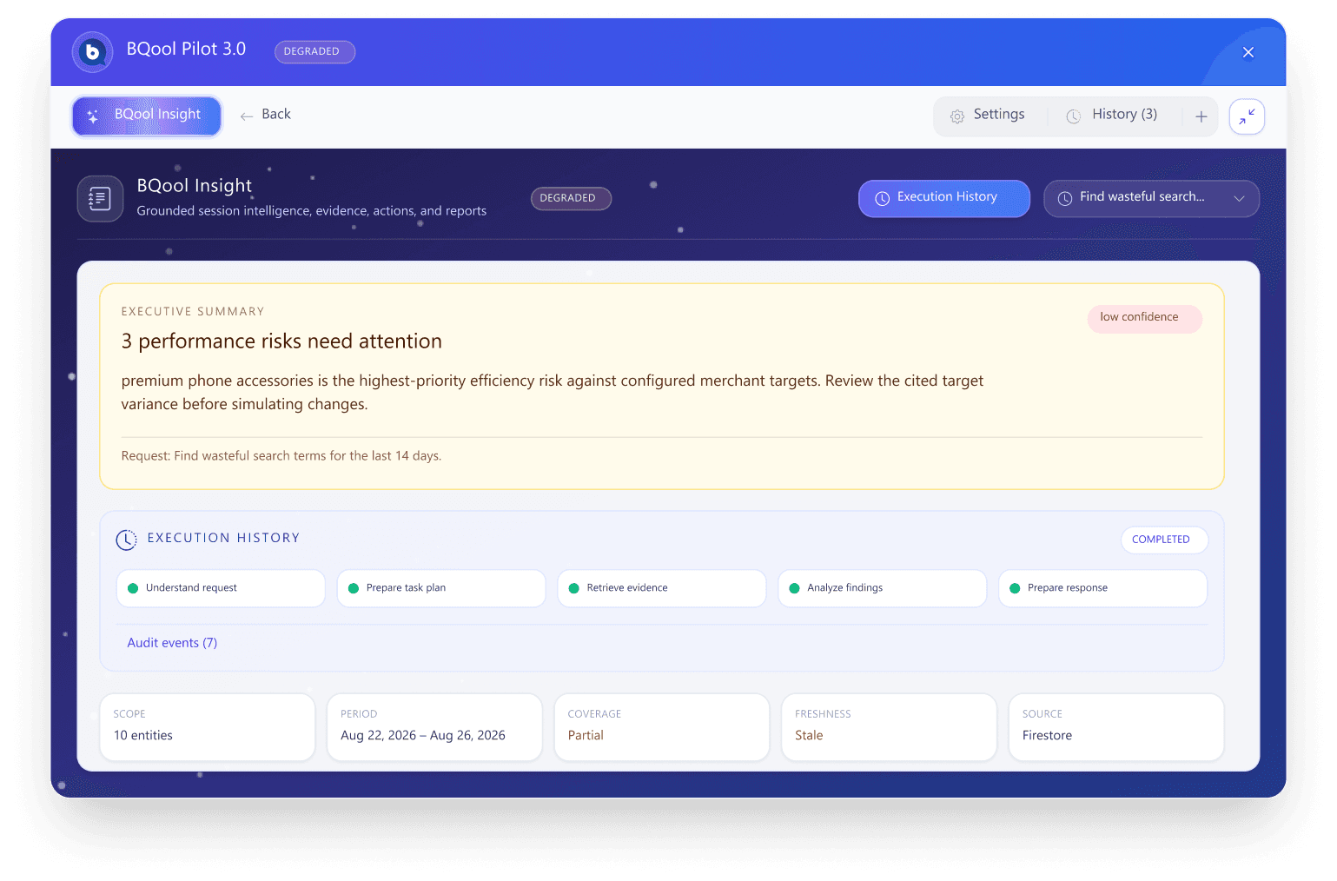Click the sparkle icon on BQool Insight tab
The image size is (1337, 881).
(x=93, y=116)
